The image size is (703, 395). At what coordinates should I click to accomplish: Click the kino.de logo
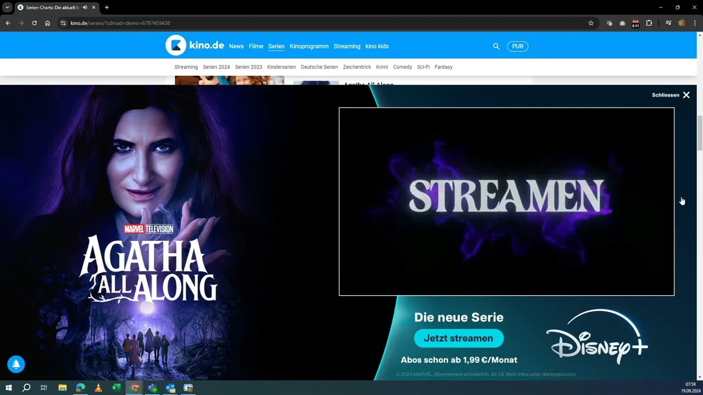194,46
